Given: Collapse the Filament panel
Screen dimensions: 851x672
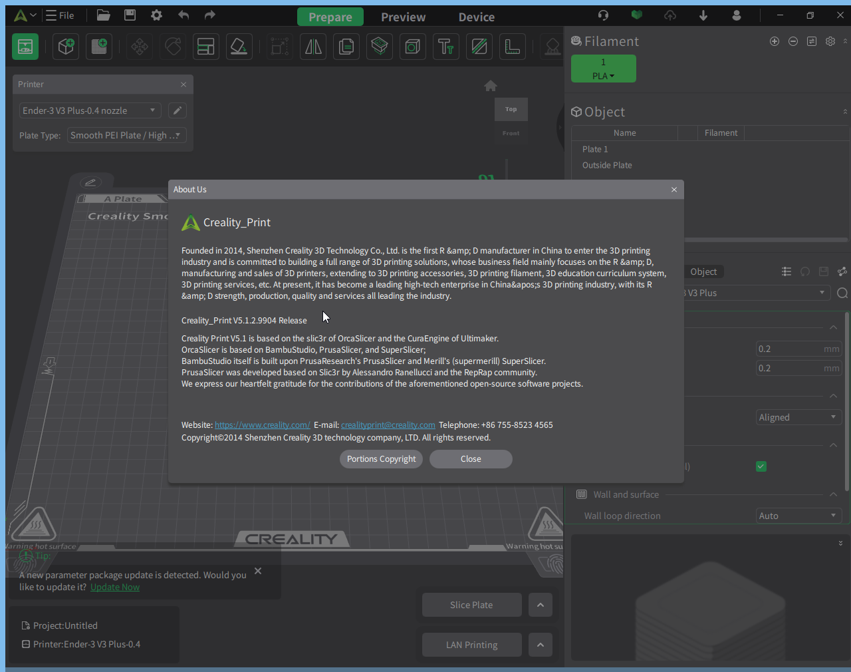Looking at the screenshot, I should 845,41.
